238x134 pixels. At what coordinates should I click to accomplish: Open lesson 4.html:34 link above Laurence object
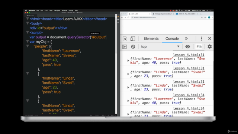coord(189,95)
